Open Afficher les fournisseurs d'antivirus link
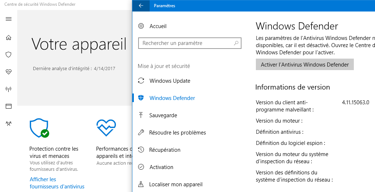The image size is (375, 192). point(57,183)
